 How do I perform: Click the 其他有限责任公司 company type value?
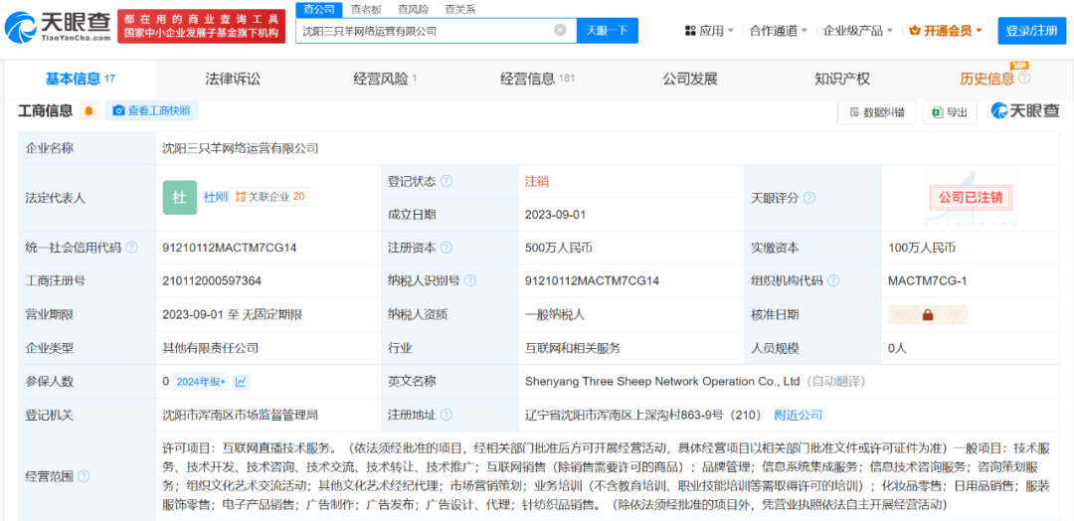click(x=210, y=348)
